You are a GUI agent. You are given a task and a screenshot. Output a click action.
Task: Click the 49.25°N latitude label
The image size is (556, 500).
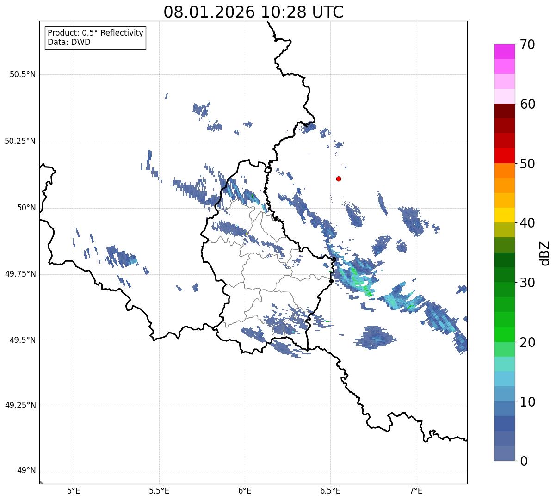20,406
